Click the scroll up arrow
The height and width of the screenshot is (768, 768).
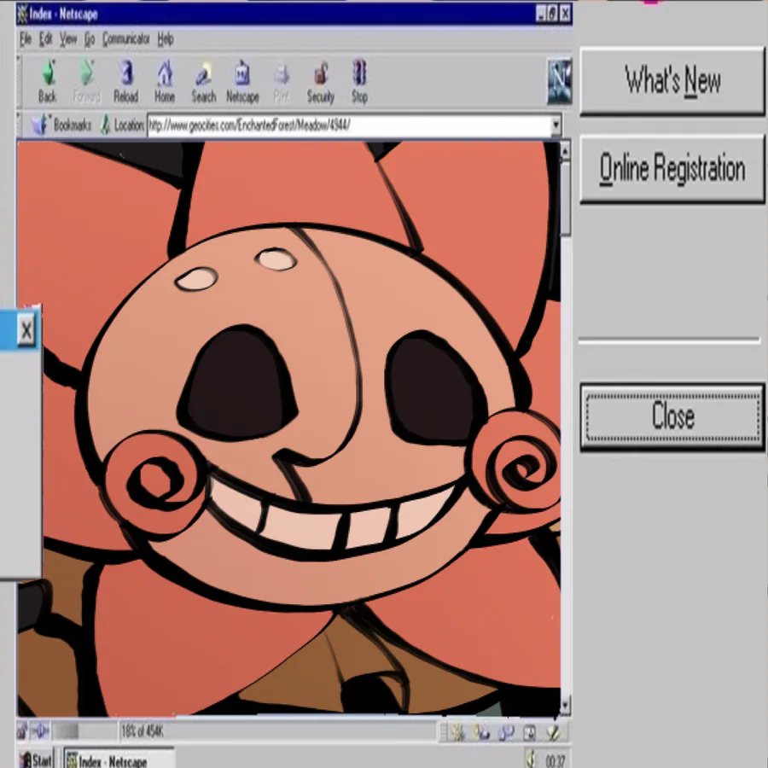565,151
